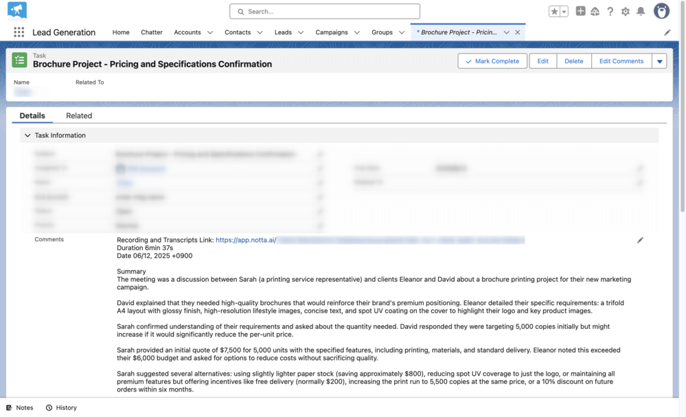
Task: Focus the global Search box
Action: [x=325, y=12]
